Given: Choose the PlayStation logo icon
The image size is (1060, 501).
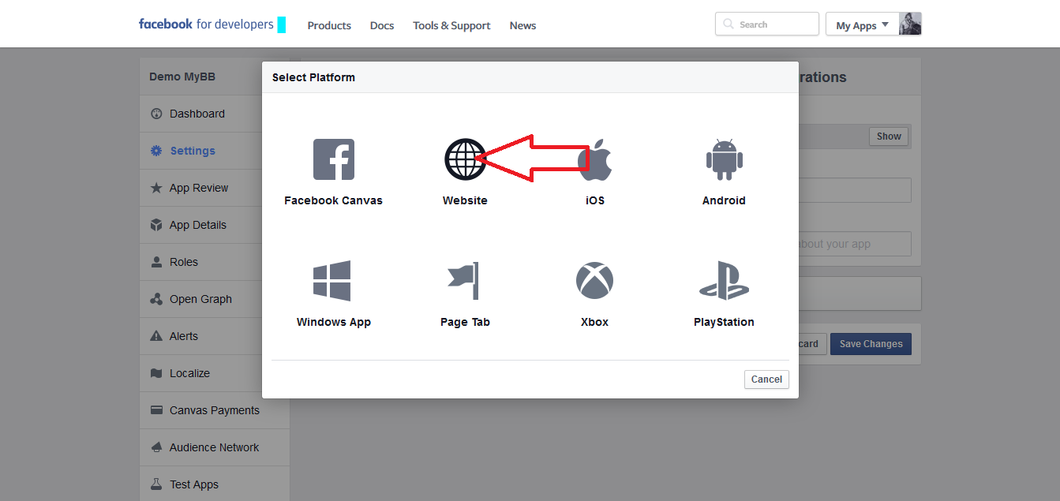Looking at the screenshot, I should coord(724,281).
